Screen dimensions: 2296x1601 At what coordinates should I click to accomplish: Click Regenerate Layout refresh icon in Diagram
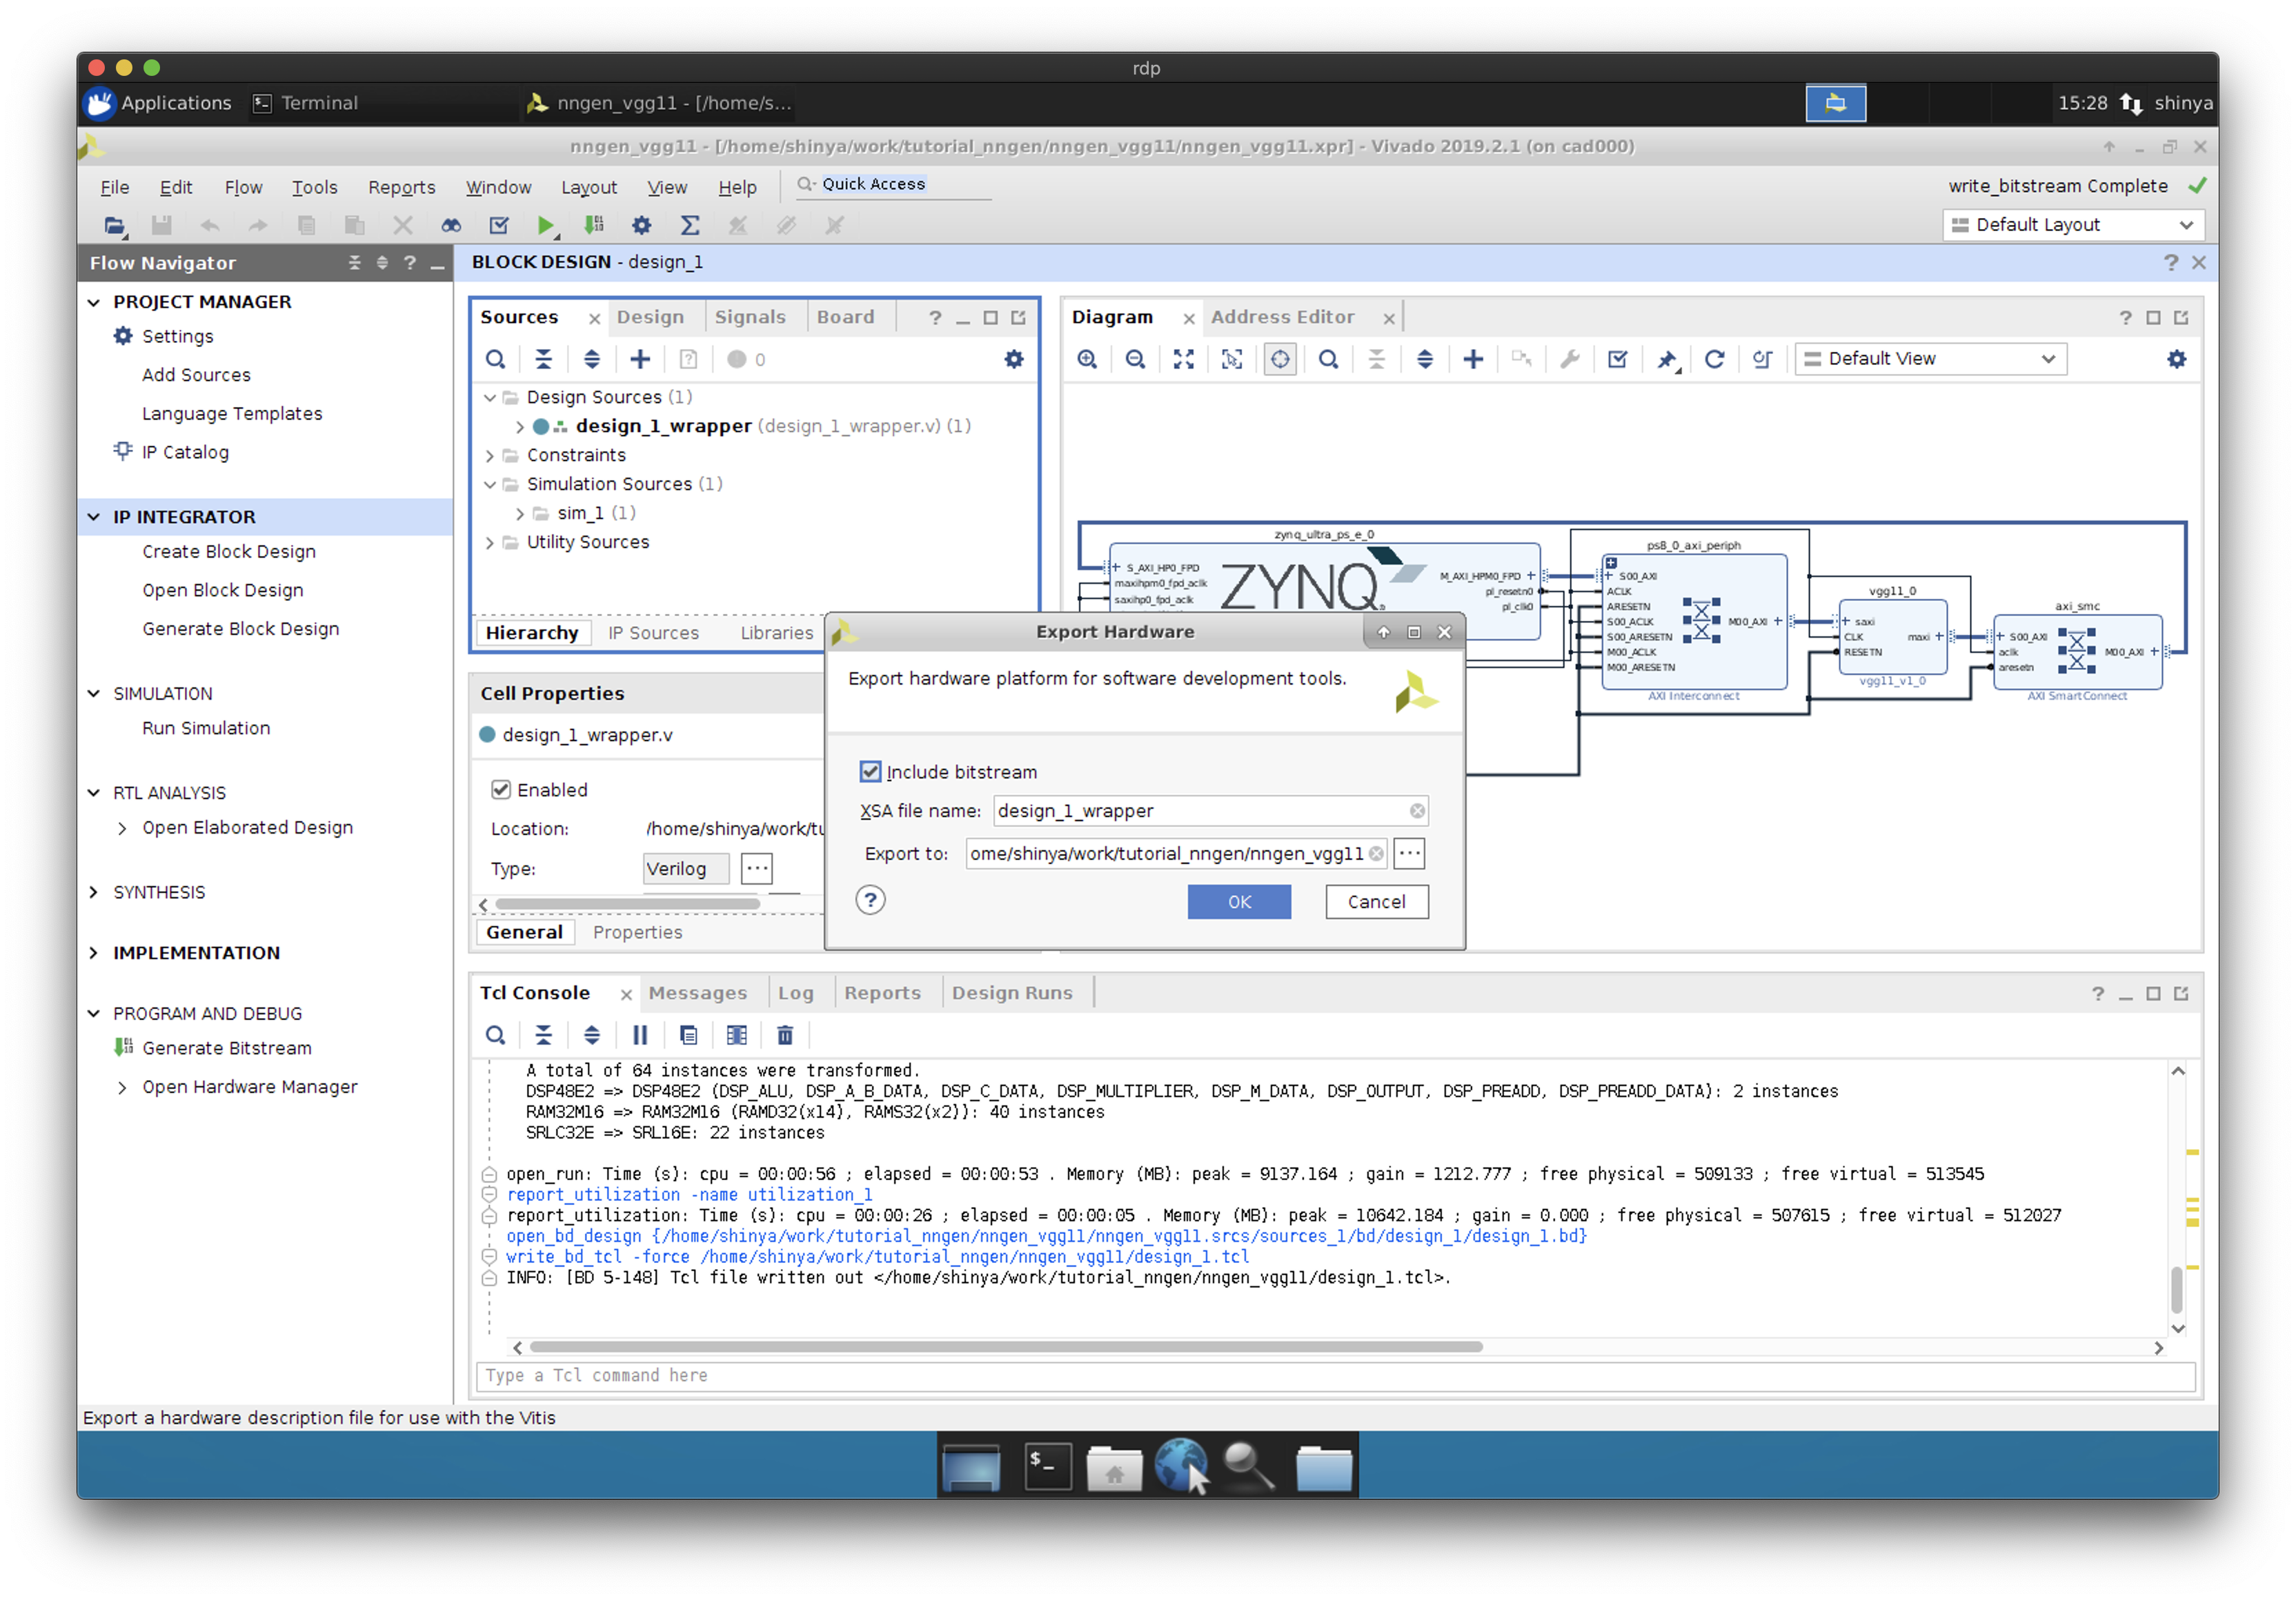pyautogui.click(x=1714, y=359)
